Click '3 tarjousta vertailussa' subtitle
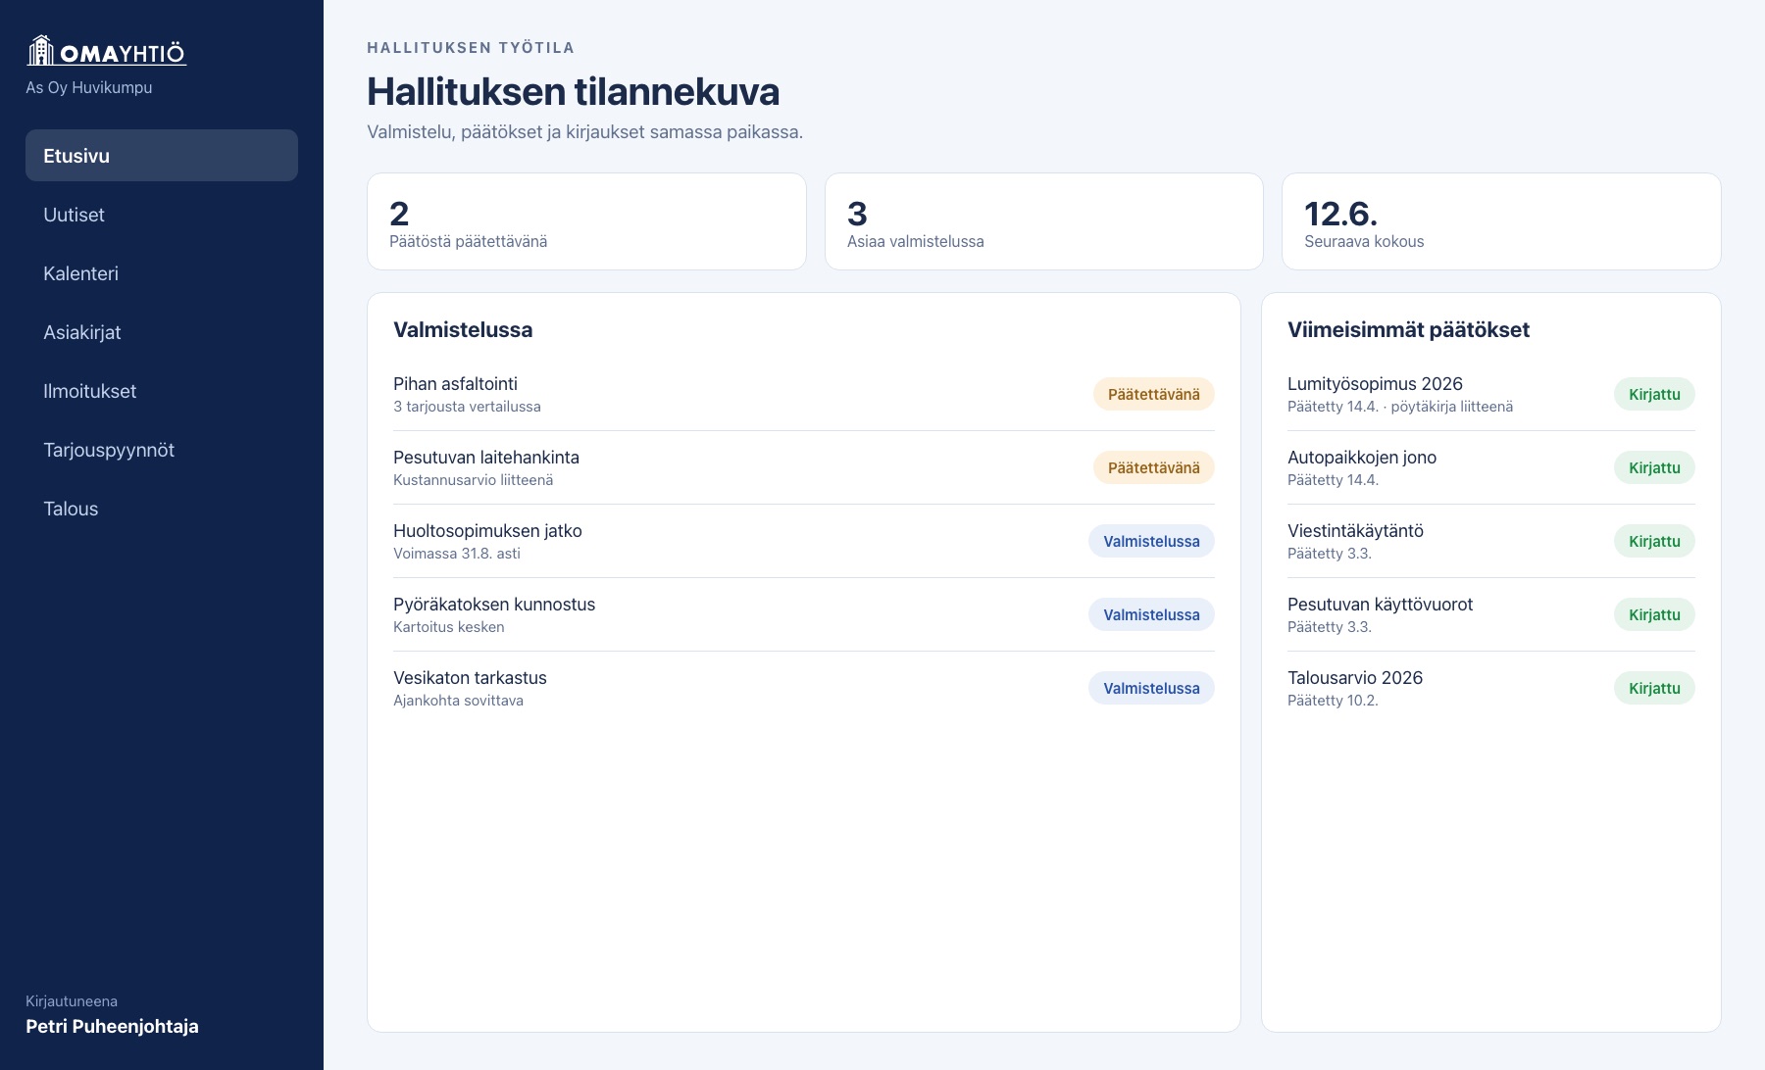This screenshot has width=1765, height=1070. 467,407
